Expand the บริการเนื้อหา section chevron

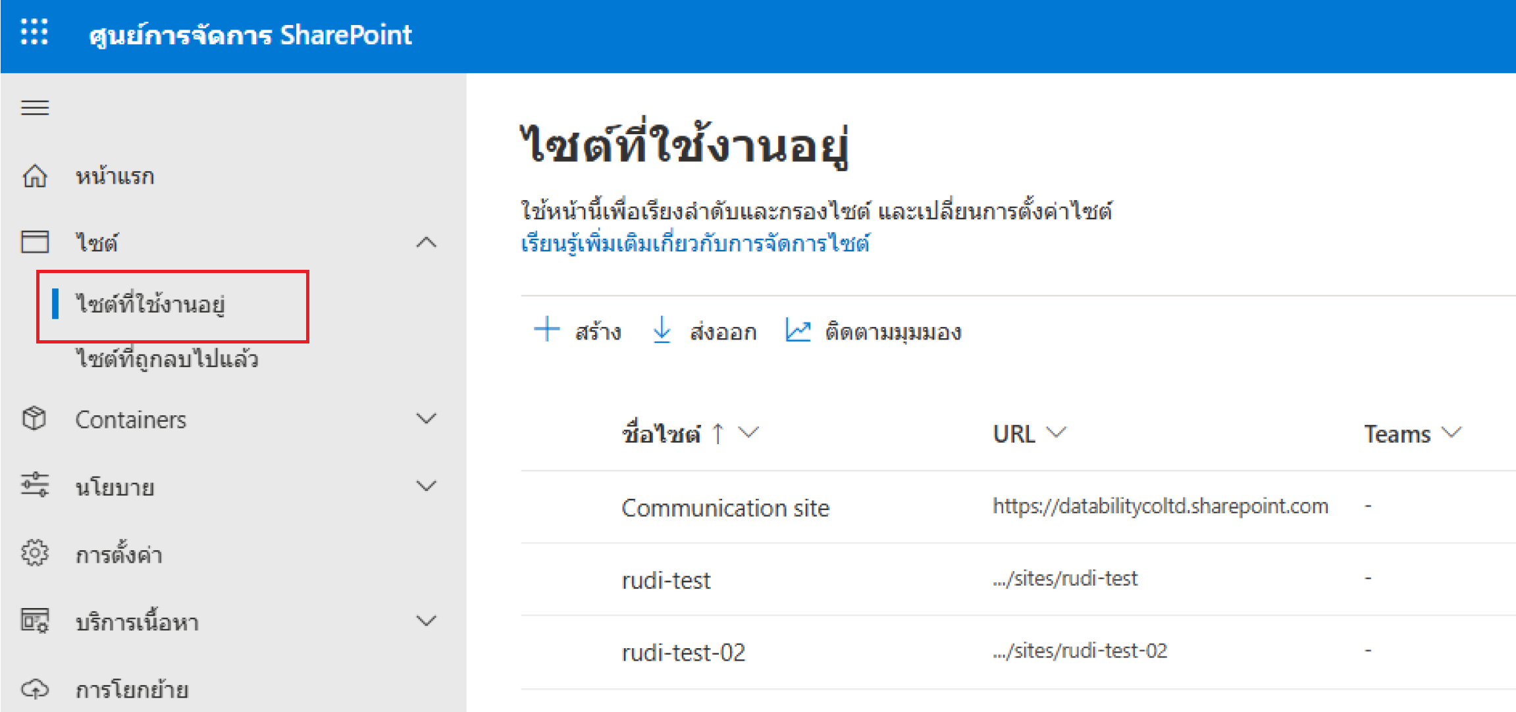point(427,621)
